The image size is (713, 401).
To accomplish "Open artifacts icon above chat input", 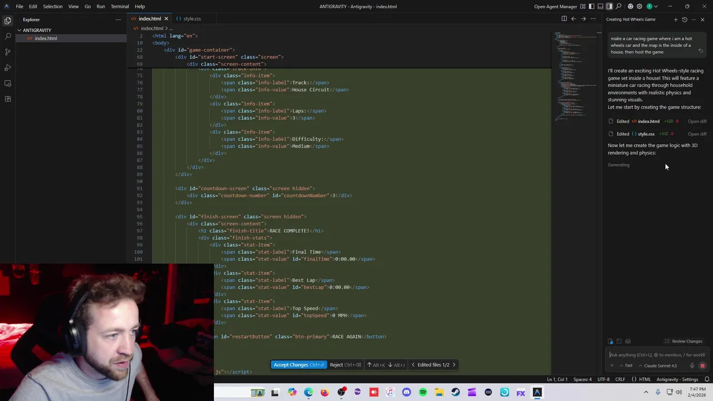I will click(x=628, y=341).
